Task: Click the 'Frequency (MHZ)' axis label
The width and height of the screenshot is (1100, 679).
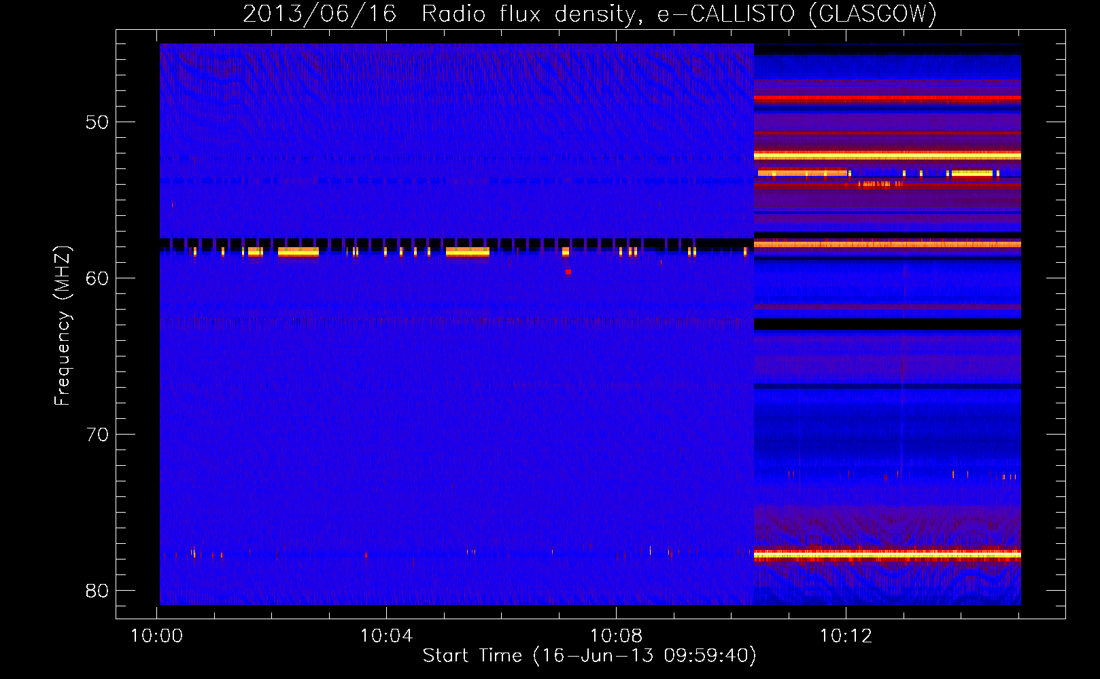Action: click(63, 325)
